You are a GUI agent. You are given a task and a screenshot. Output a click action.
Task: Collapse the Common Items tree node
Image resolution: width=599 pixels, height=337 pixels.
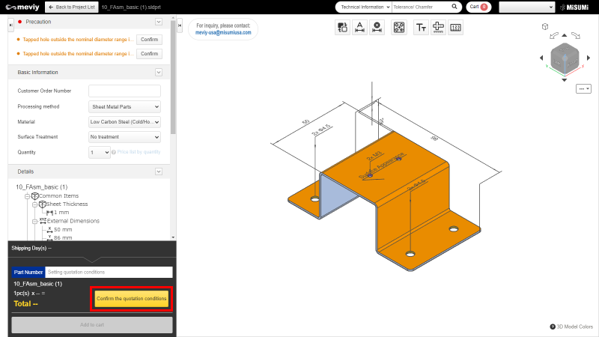tap(27, 196)
